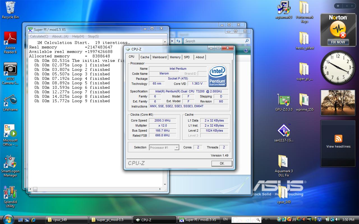The image size is (359, 224).
Task: Open the Aquamark 3 DLL Fix folder
Action: [284, 166]
